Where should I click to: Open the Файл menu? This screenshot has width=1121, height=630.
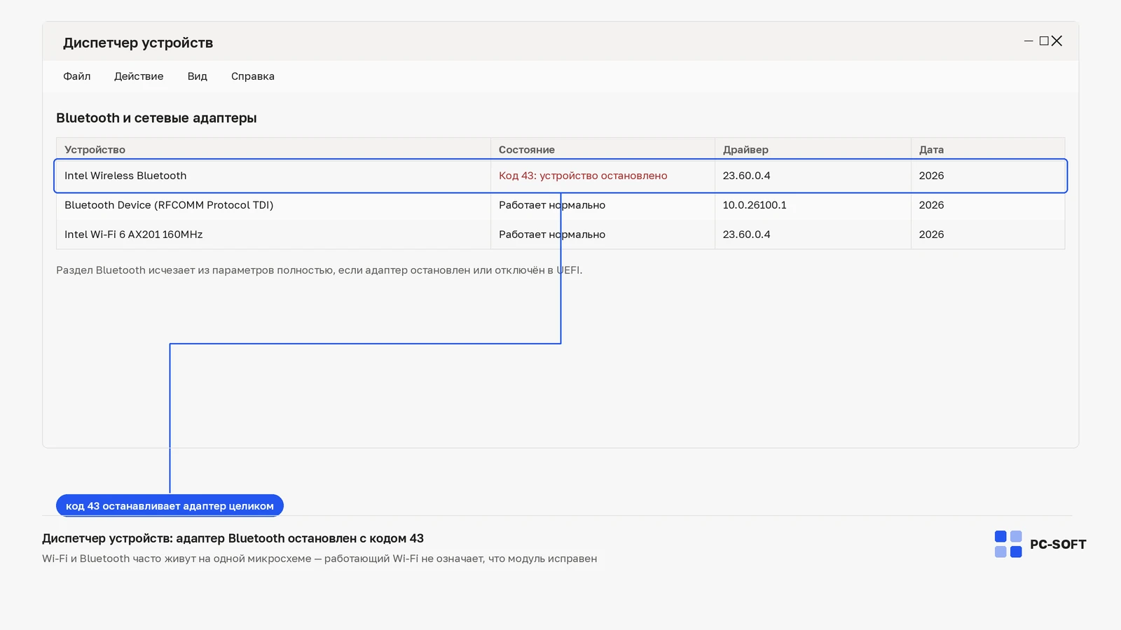(77, 76)
